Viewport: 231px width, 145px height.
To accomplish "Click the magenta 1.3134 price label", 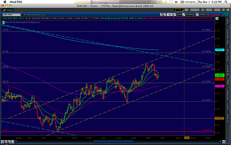I will (220, 86).
